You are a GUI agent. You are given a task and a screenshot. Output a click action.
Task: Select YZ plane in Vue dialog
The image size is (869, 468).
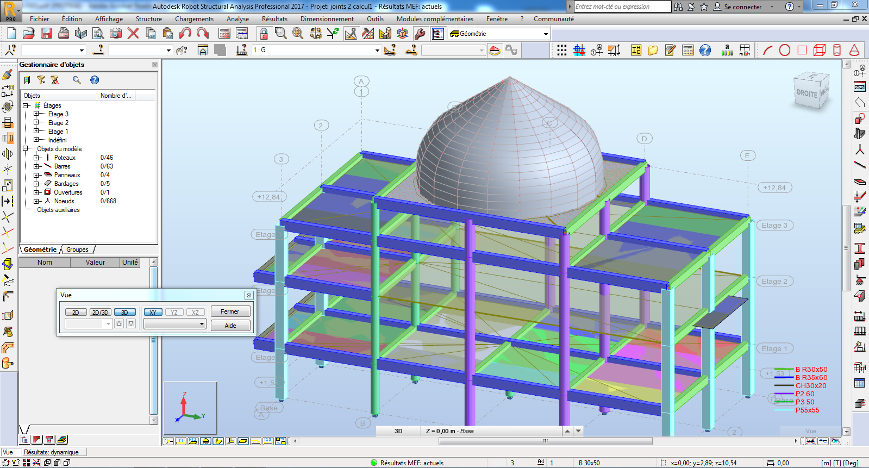tap(174, 313)
